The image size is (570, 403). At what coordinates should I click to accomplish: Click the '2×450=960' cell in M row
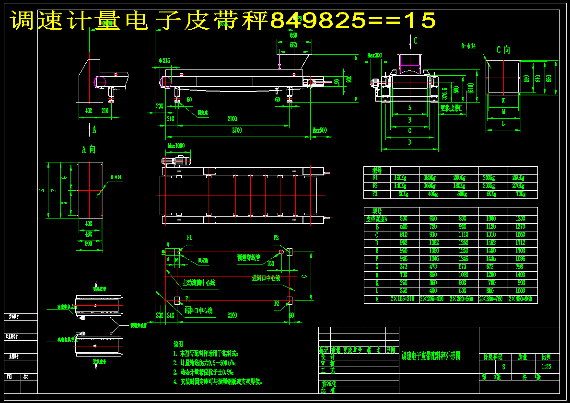pos(521,299)
